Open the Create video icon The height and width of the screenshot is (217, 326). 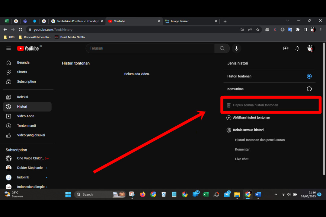[286, 49]
